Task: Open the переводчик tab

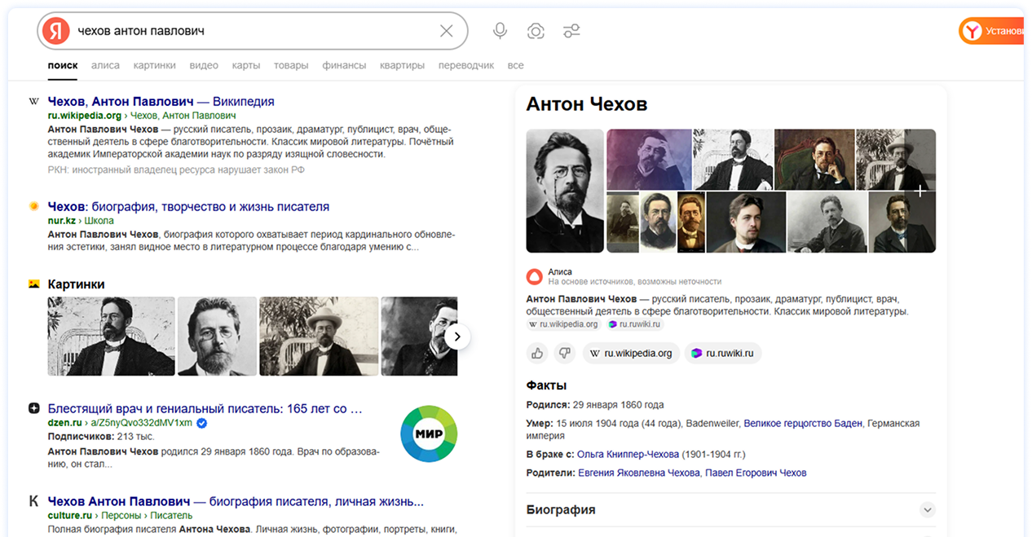Action: click(466, 65)
